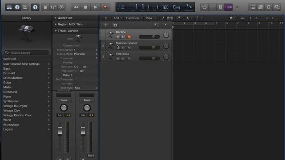Open the Note Pads button
Viewport: 285px width, 160px height.
point(261,7)
